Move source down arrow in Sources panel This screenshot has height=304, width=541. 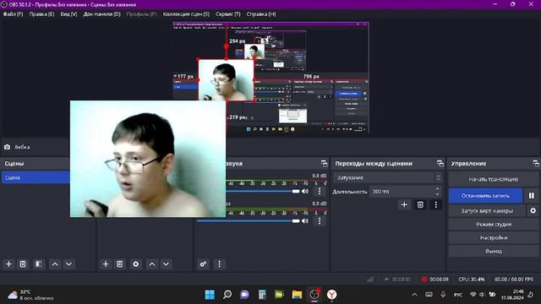coord(167,264)
